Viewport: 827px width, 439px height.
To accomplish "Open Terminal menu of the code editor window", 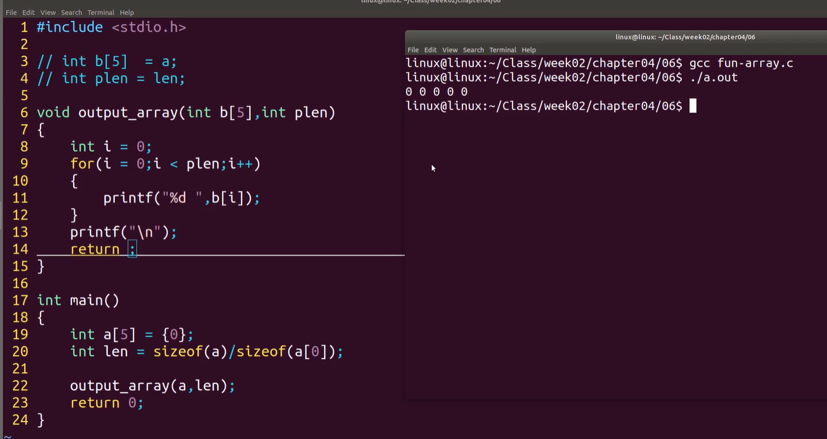I will tap(101, 13).
